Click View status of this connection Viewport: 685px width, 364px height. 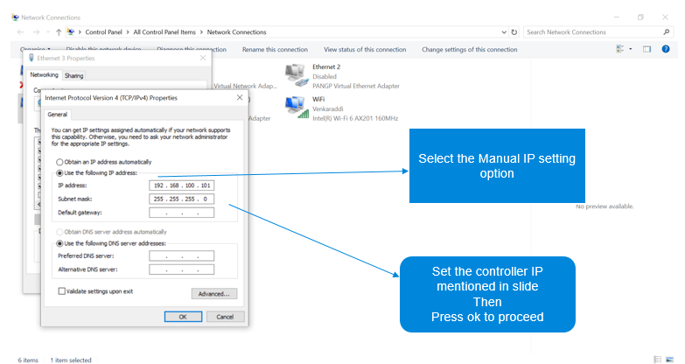coord(365,49)
